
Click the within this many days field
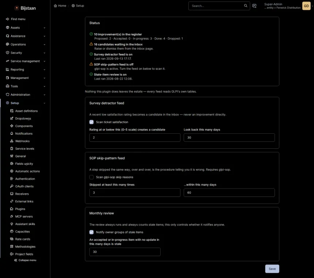pyautogui.click(x=229, y=193)
